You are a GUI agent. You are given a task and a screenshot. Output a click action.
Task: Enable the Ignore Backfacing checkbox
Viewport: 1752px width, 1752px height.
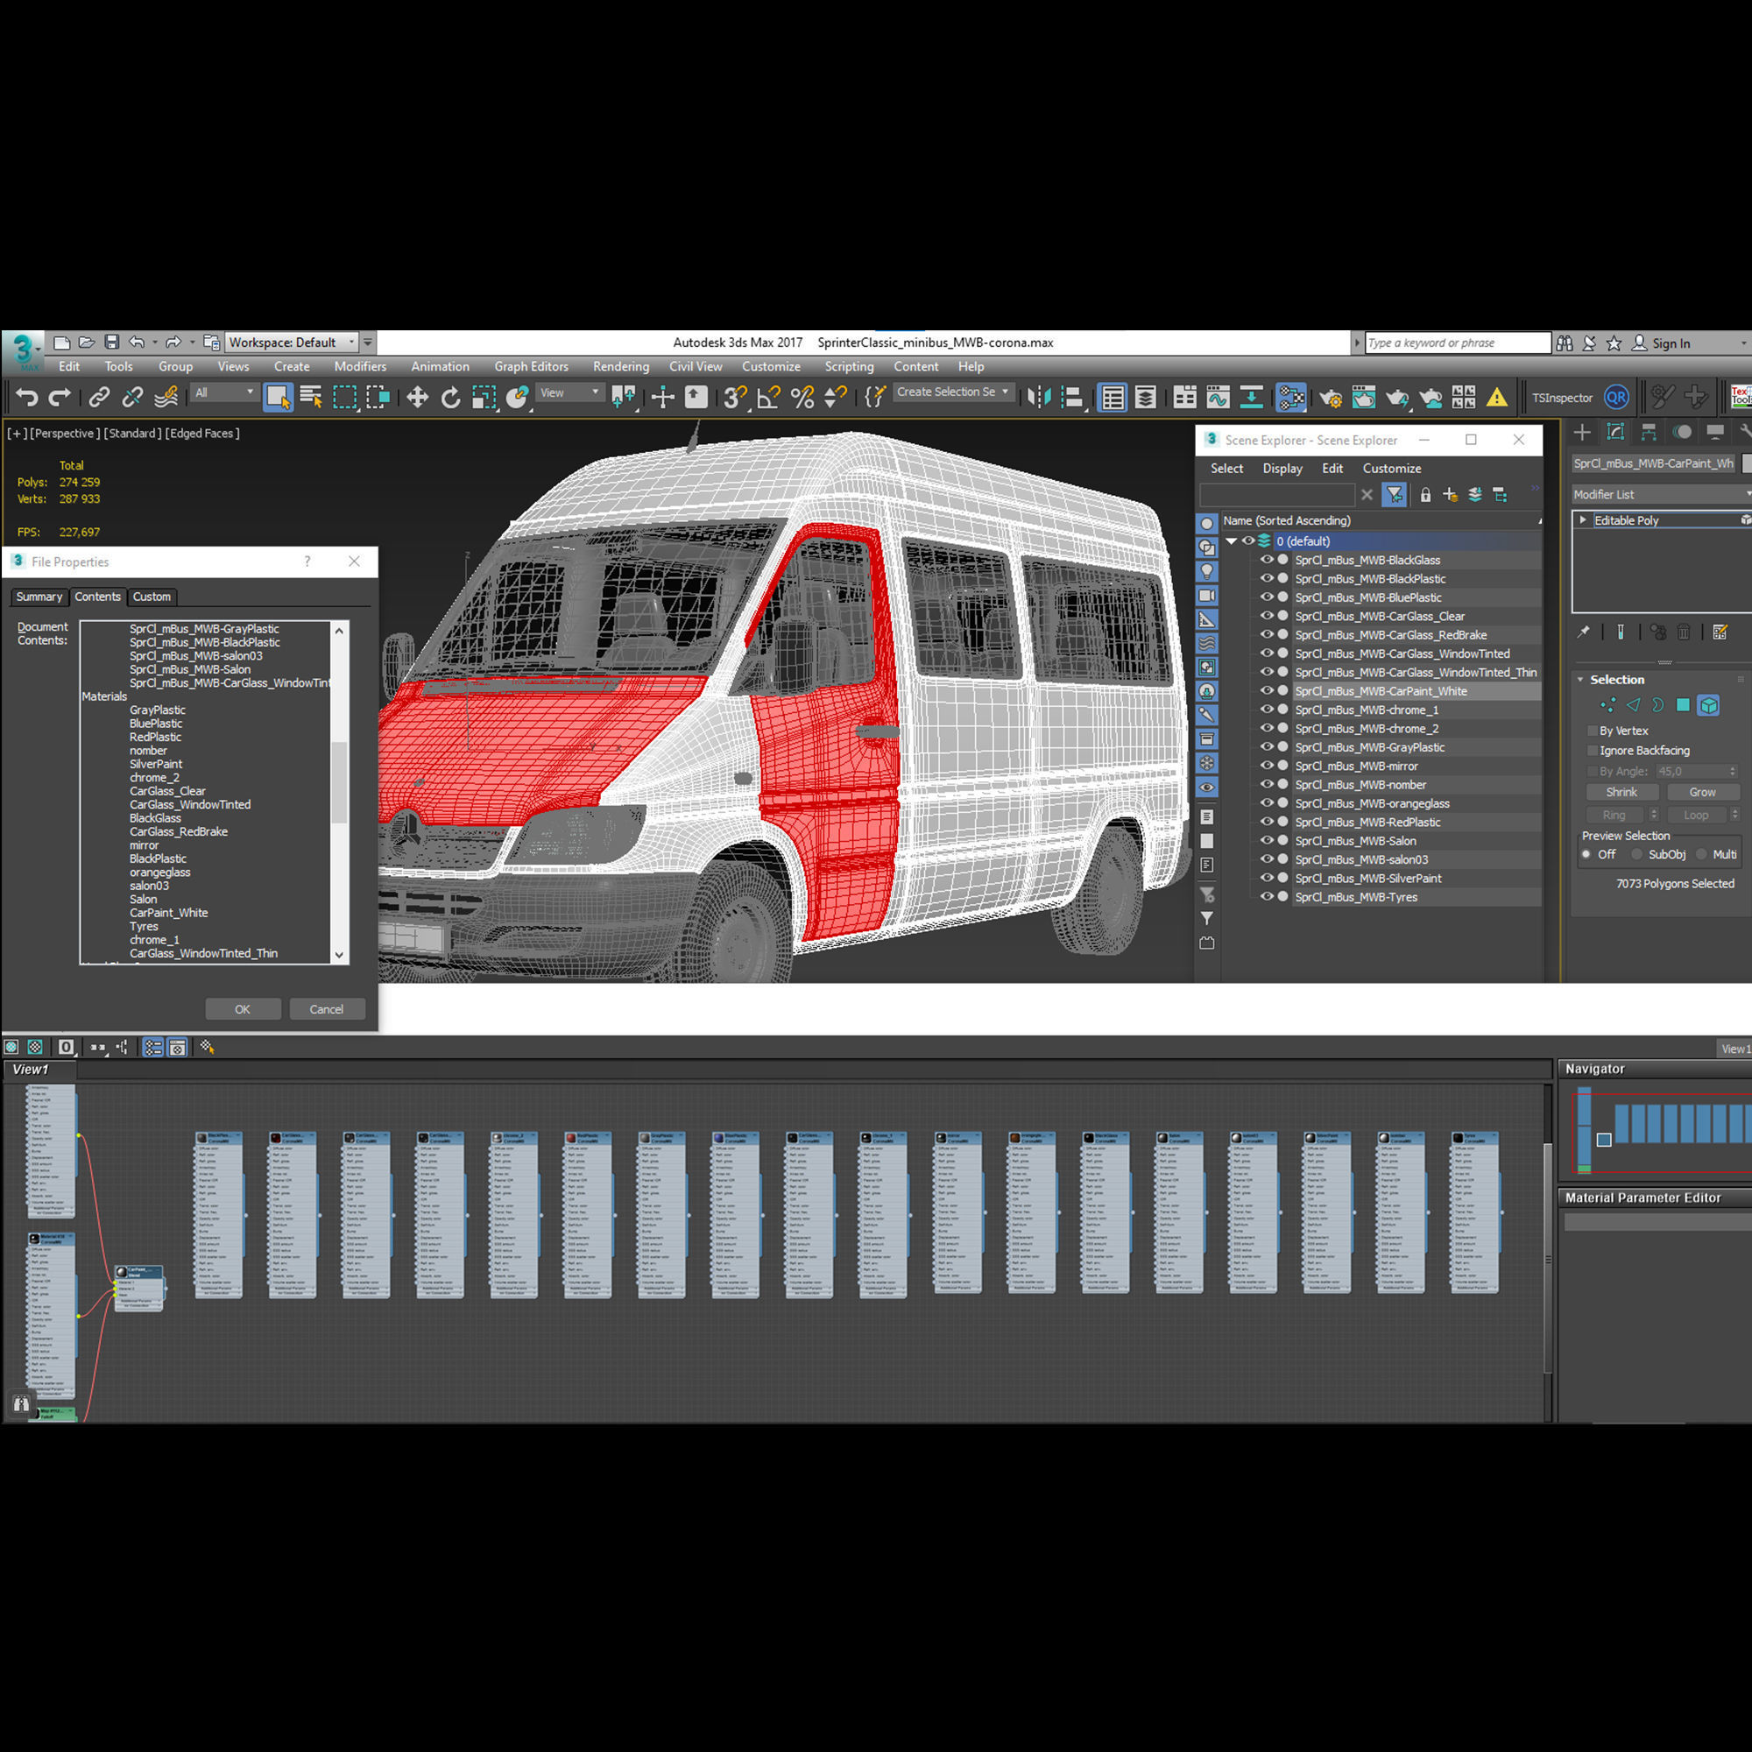pos(1593,750)
